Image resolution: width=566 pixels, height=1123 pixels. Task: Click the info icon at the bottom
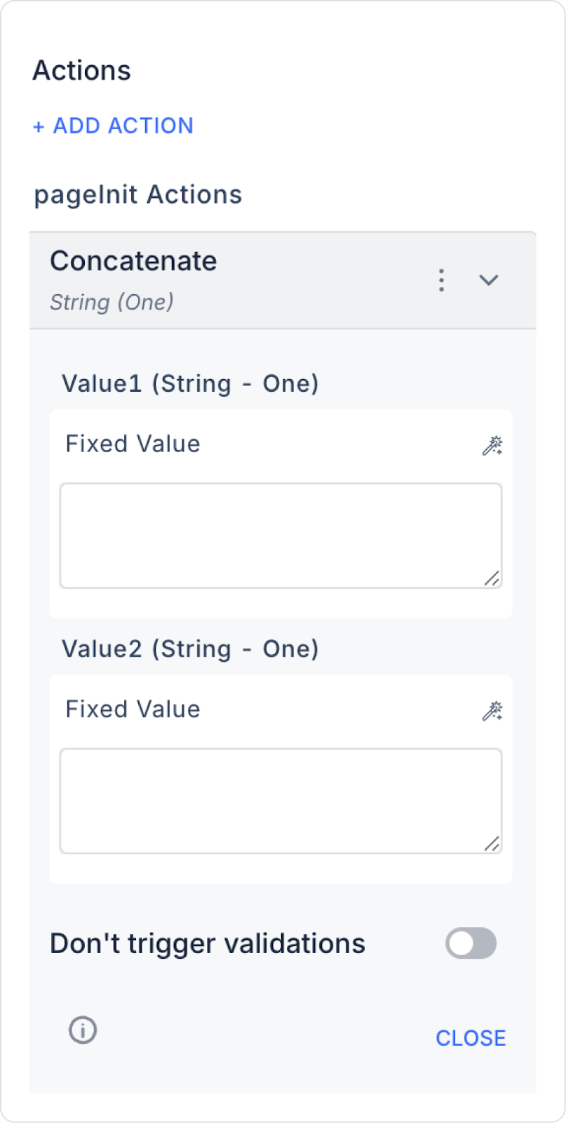click(x=83, y=1030)
